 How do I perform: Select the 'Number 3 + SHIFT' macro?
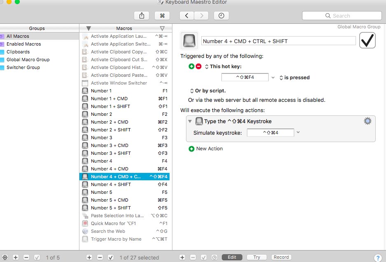click(x=125, y=153)
